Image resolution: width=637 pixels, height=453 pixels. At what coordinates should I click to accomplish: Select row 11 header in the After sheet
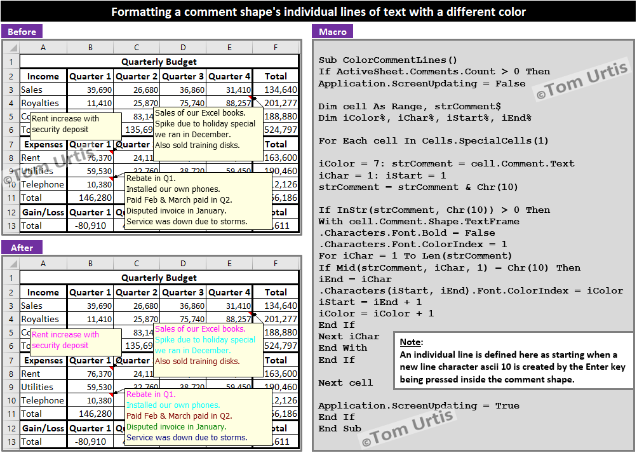click(x=11, y=414)
